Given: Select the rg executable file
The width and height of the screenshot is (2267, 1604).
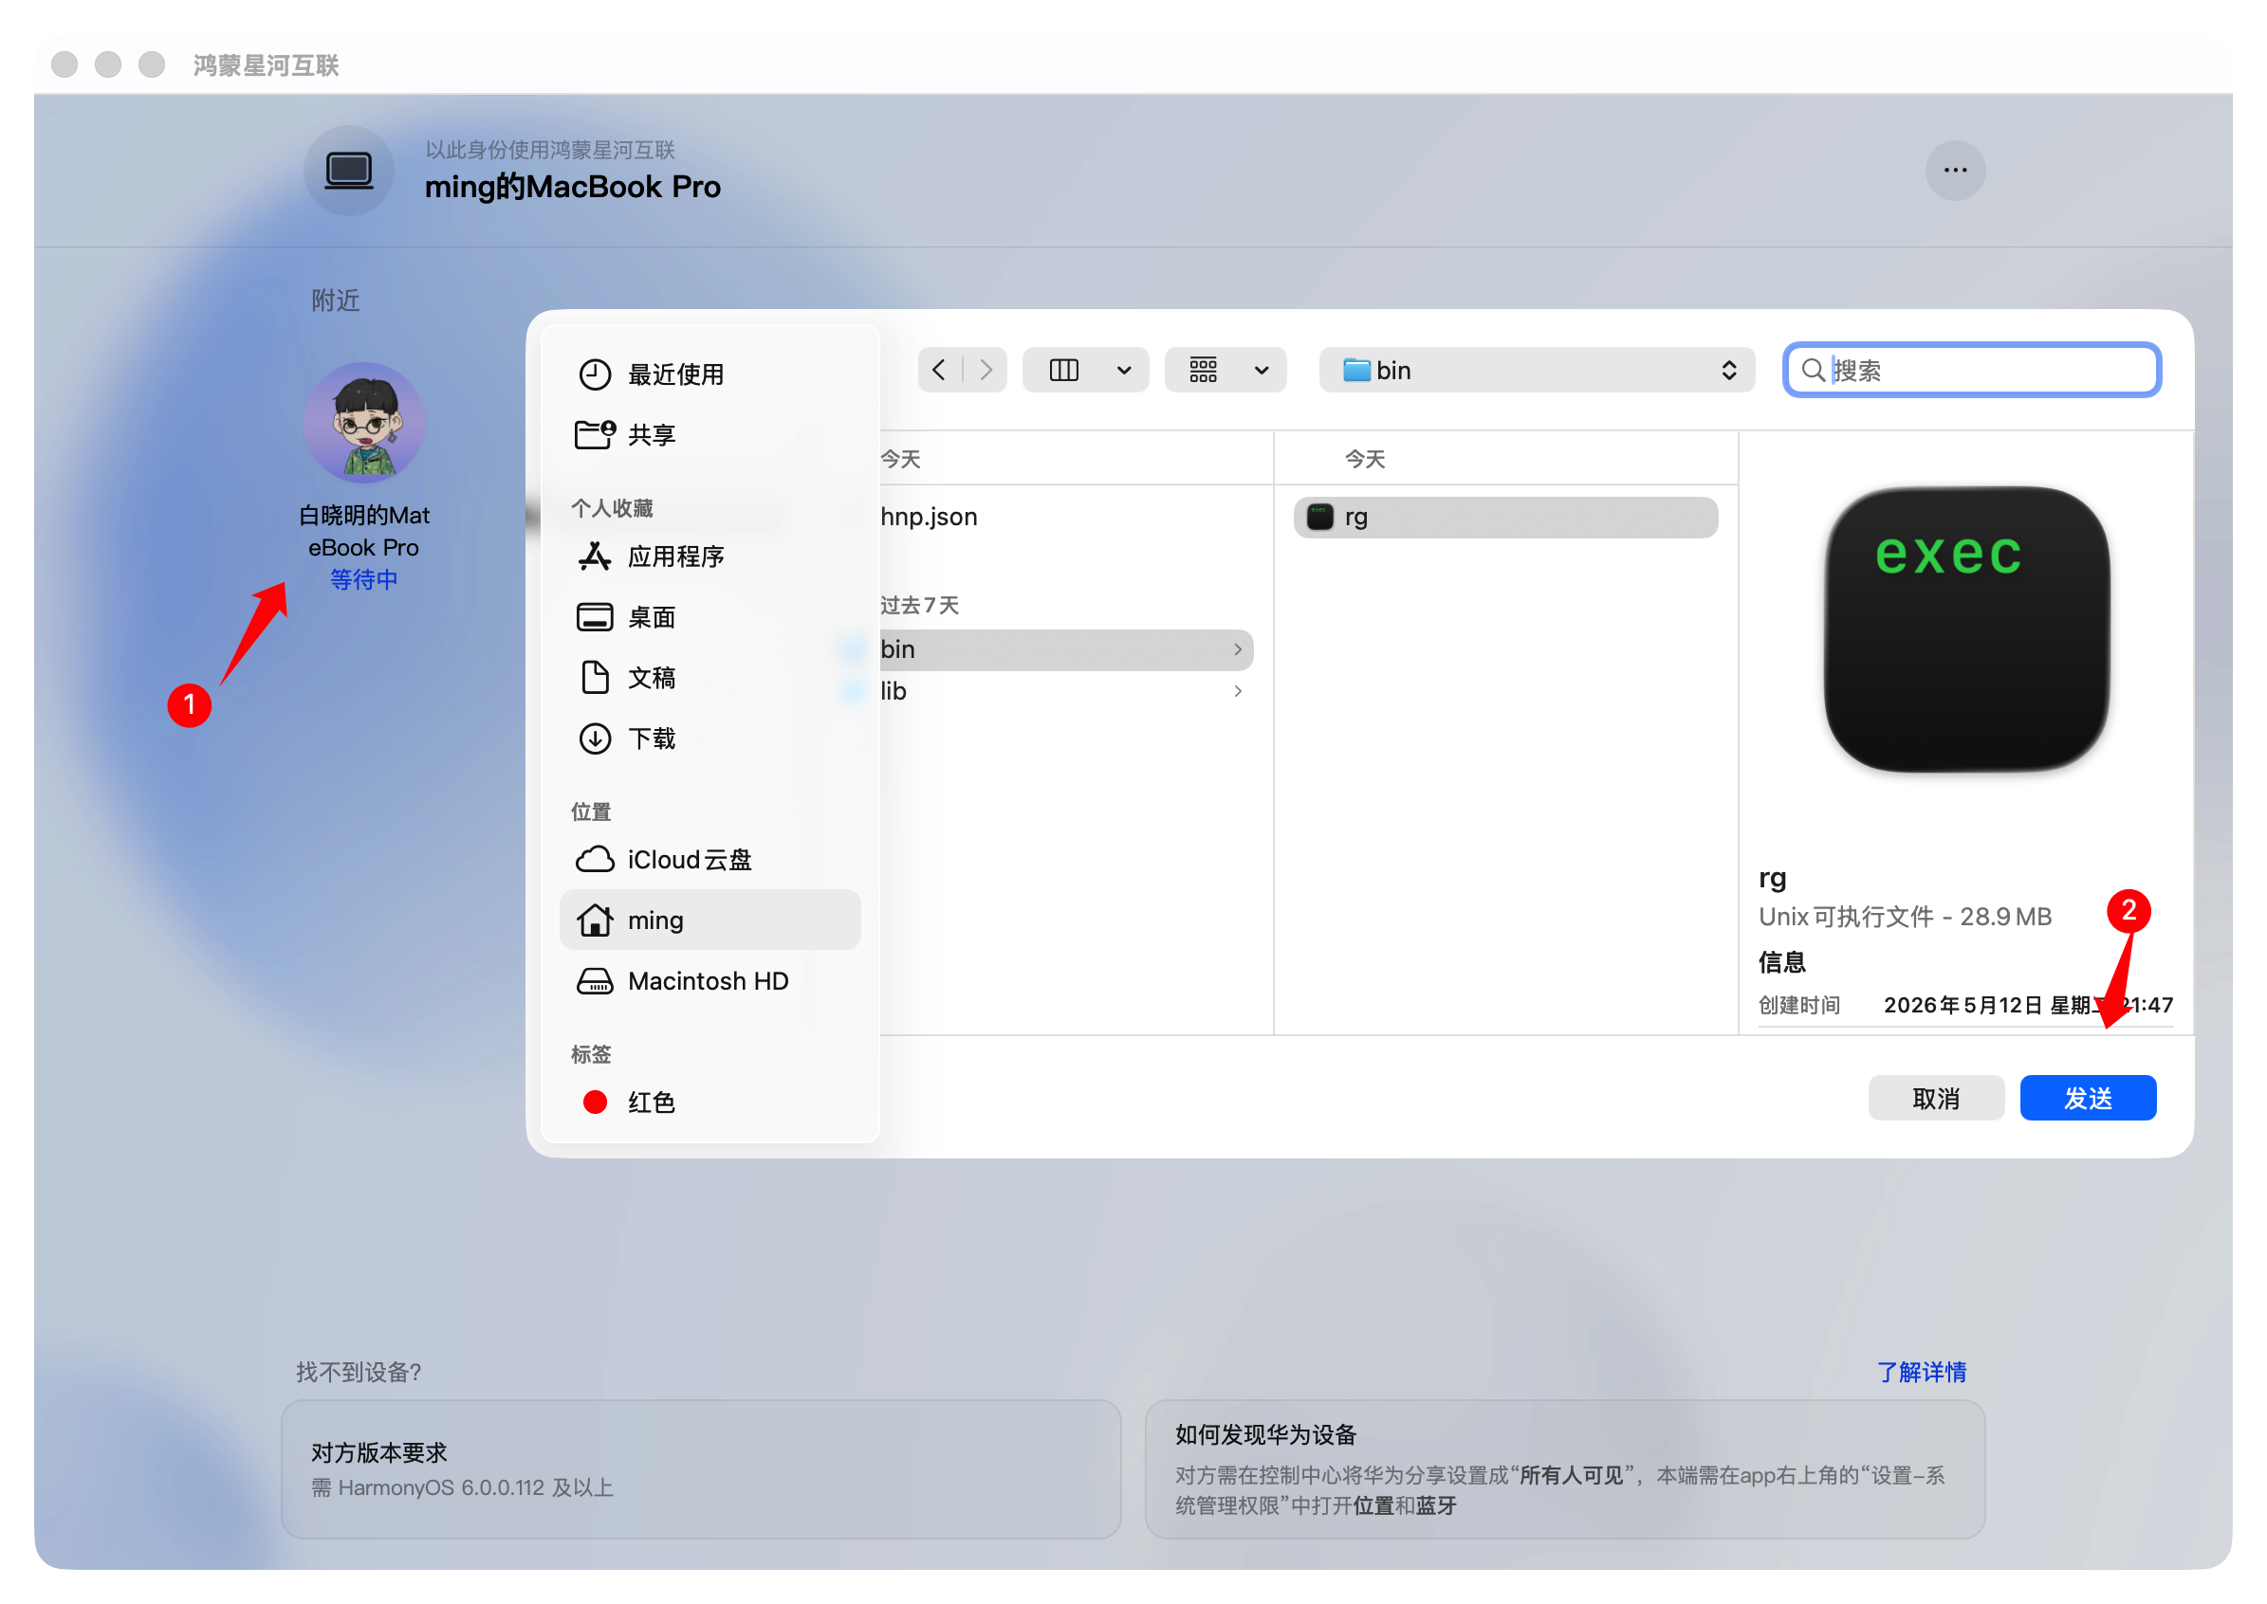Looking at the screenshot, I should [x=1504, y=517].
